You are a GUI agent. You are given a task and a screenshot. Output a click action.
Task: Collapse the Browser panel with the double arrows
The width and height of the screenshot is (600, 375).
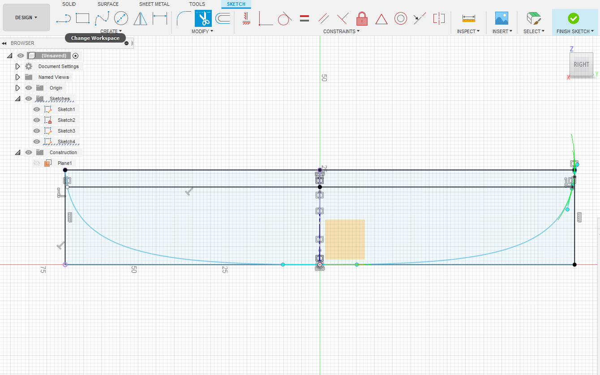(x=4, y=43)
